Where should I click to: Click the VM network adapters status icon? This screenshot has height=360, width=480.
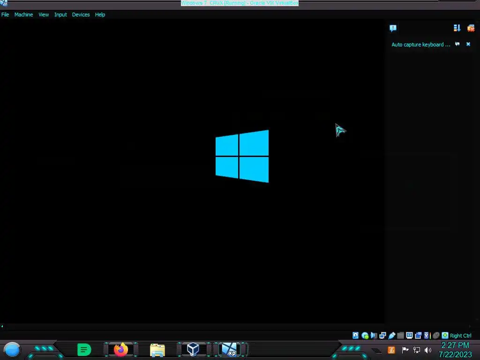click(382, 336)
